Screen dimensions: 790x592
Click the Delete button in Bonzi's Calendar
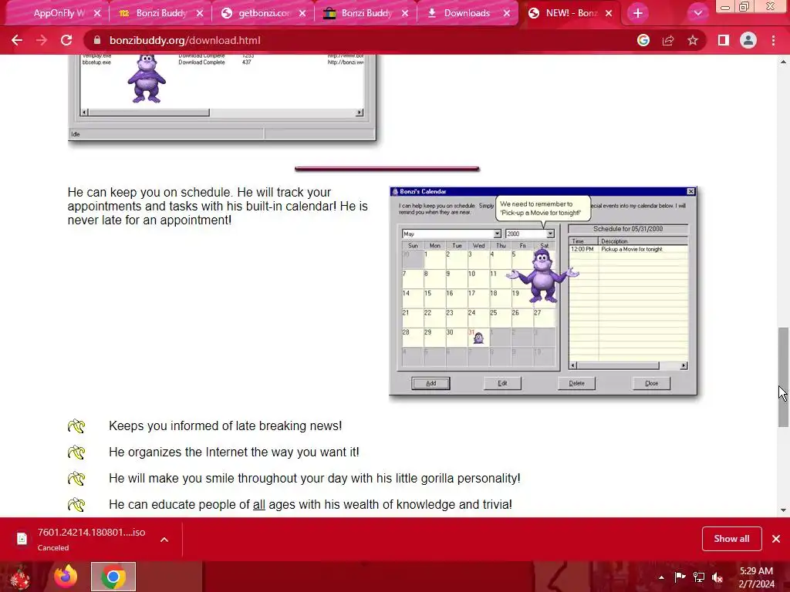(x=576, y=383)
